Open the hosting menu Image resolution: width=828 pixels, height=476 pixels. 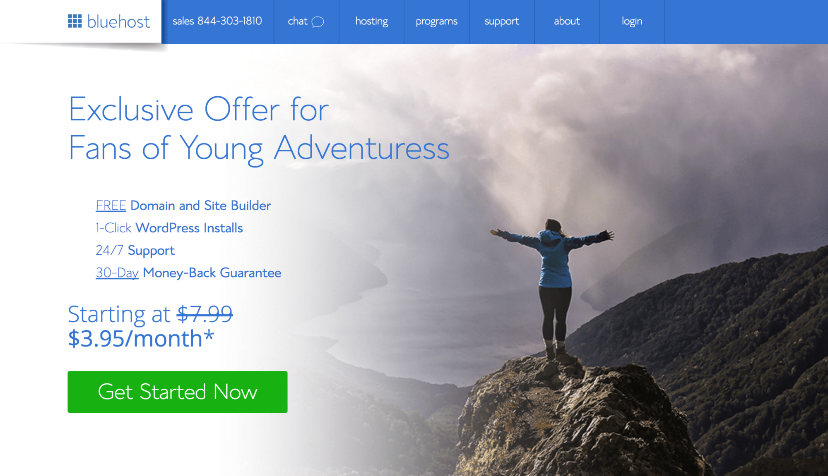point(371,22)
